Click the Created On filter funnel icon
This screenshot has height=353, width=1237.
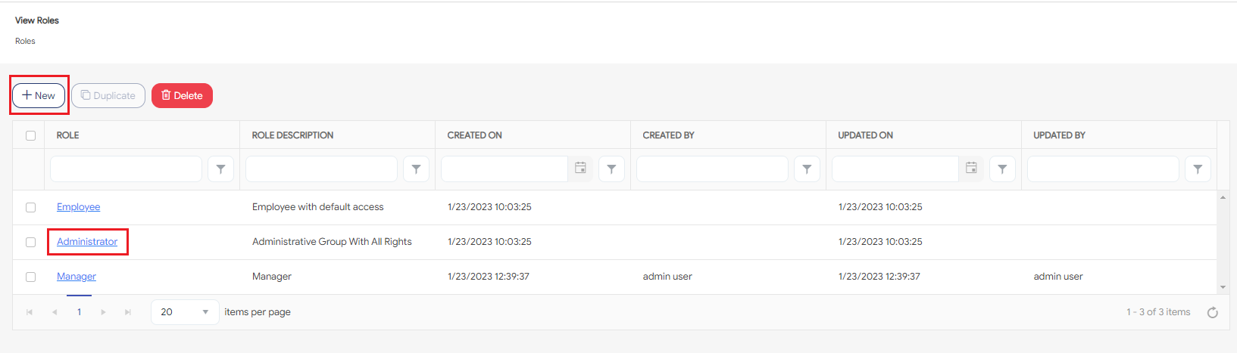611,169
